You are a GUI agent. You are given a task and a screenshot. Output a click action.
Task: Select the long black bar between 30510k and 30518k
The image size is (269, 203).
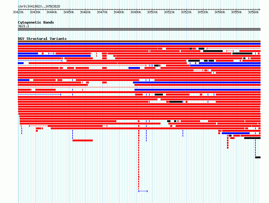click(x=176, y=102)
